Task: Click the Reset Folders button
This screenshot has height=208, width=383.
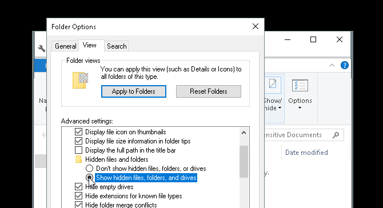Action: 208,91
